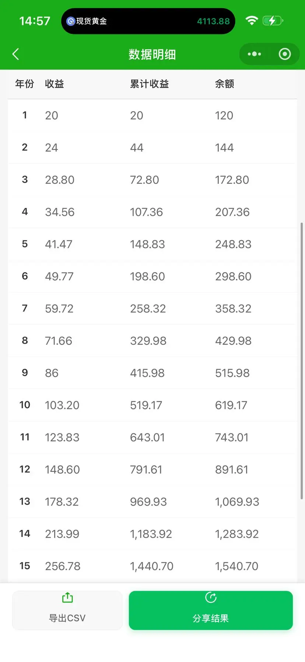Click balance value 1,540.70 in year 15
305x662 pixels.
(x=236, y=566)
